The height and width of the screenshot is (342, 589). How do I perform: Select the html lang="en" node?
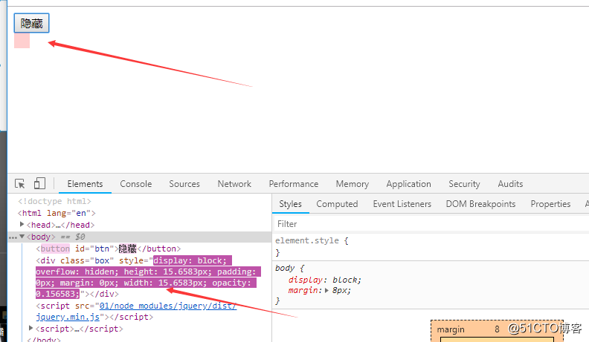click(57, 213)
